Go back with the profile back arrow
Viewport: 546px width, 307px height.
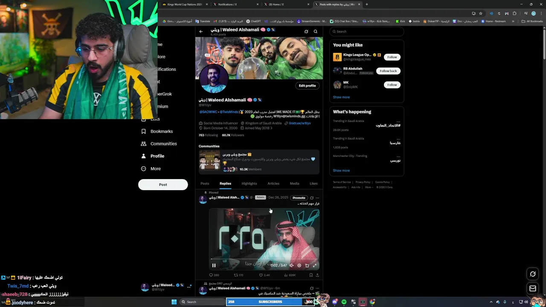pos(201,32)
